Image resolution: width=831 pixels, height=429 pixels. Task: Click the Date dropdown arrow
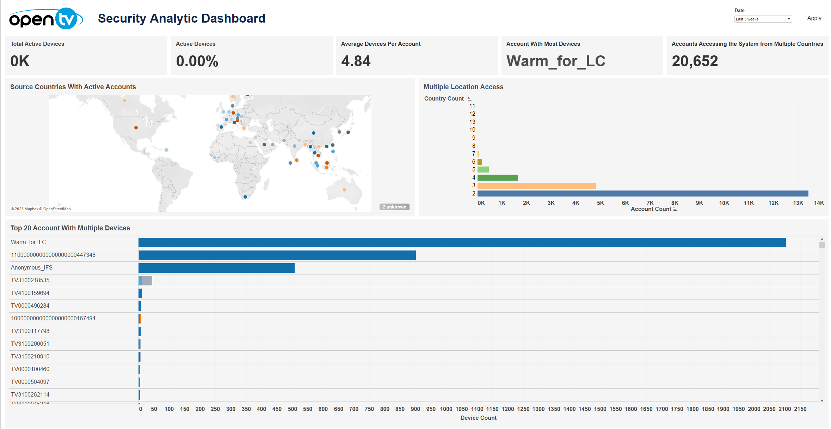[x=789, y=19]
